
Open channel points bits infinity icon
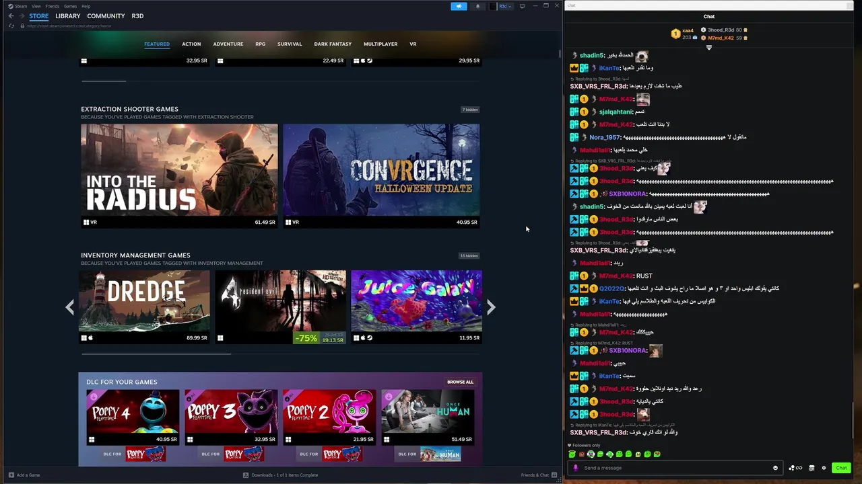796,468
